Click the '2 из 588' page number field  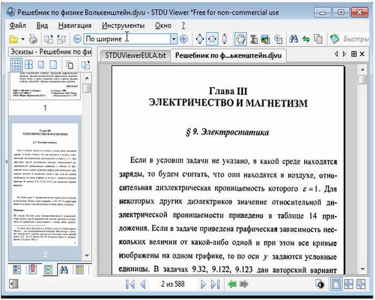coord(172,284)
